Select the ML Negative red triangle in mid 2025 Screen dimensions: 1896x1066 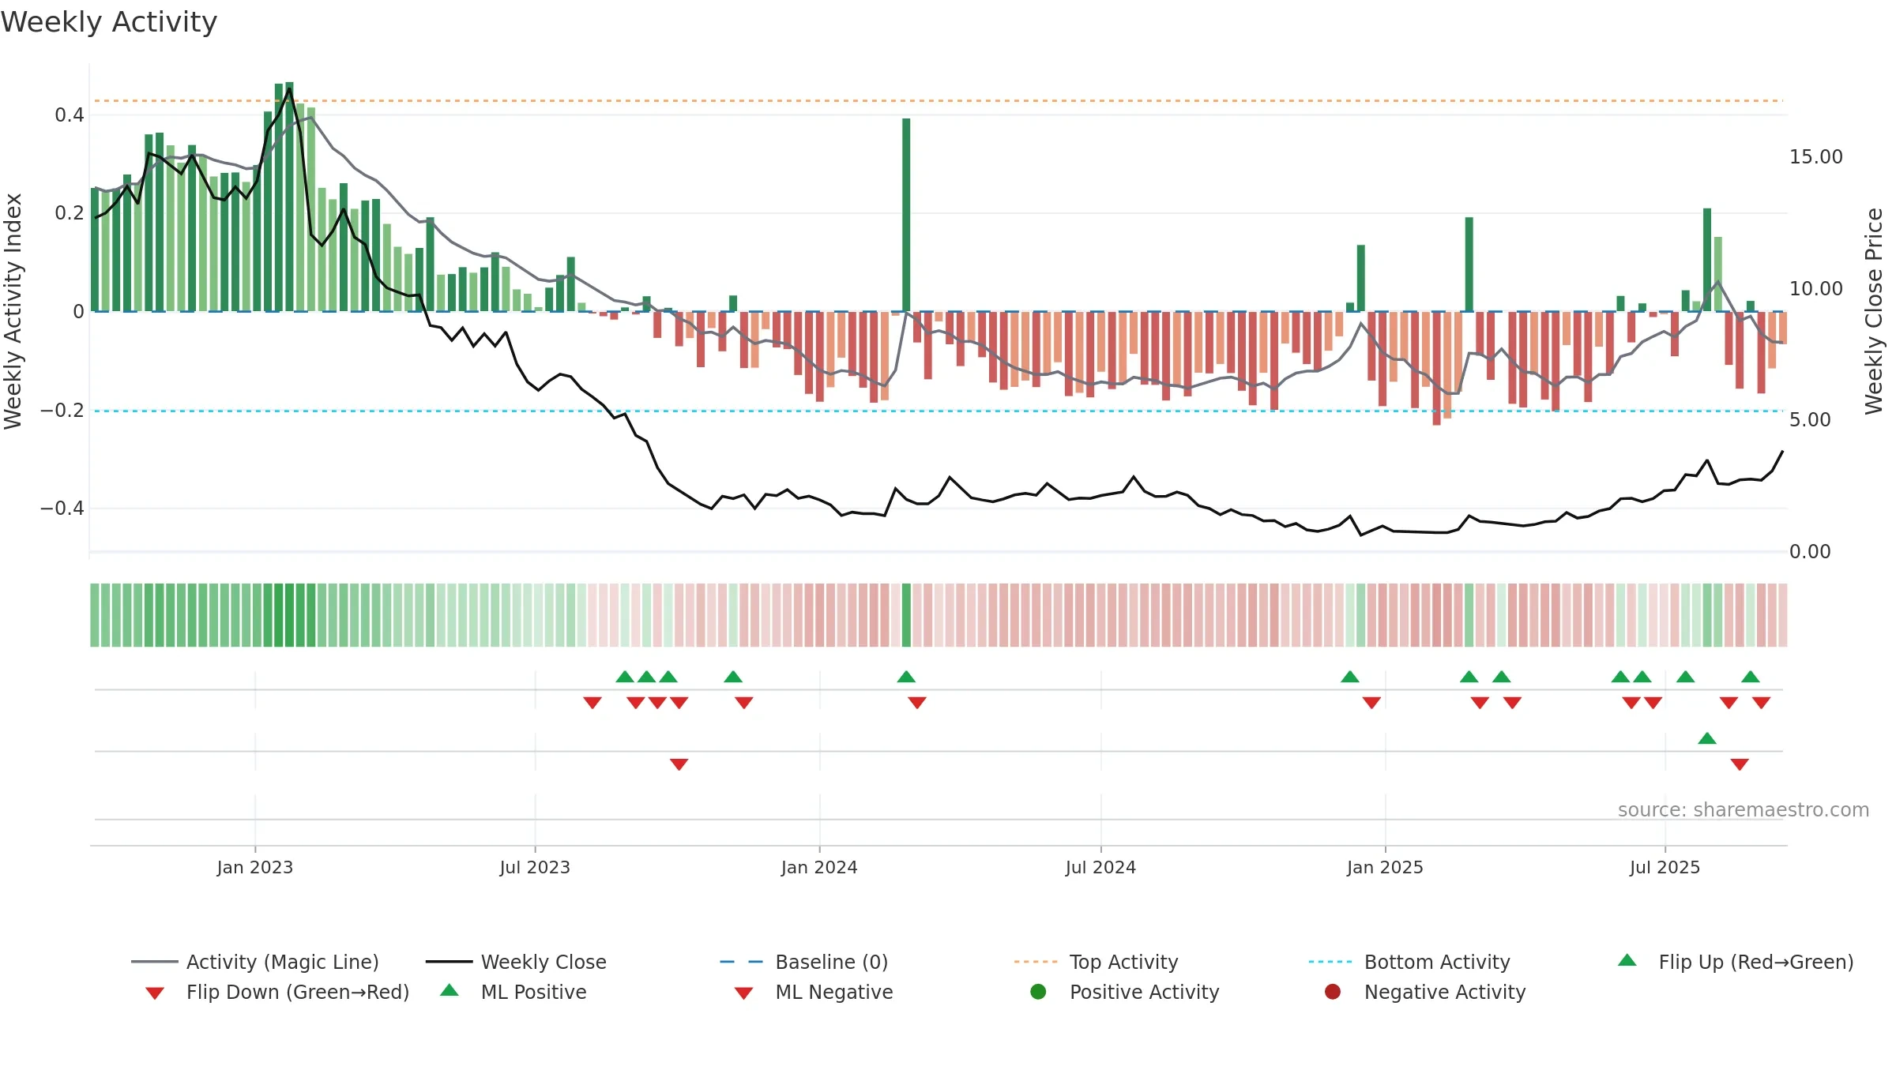(x=1740, y=764)
